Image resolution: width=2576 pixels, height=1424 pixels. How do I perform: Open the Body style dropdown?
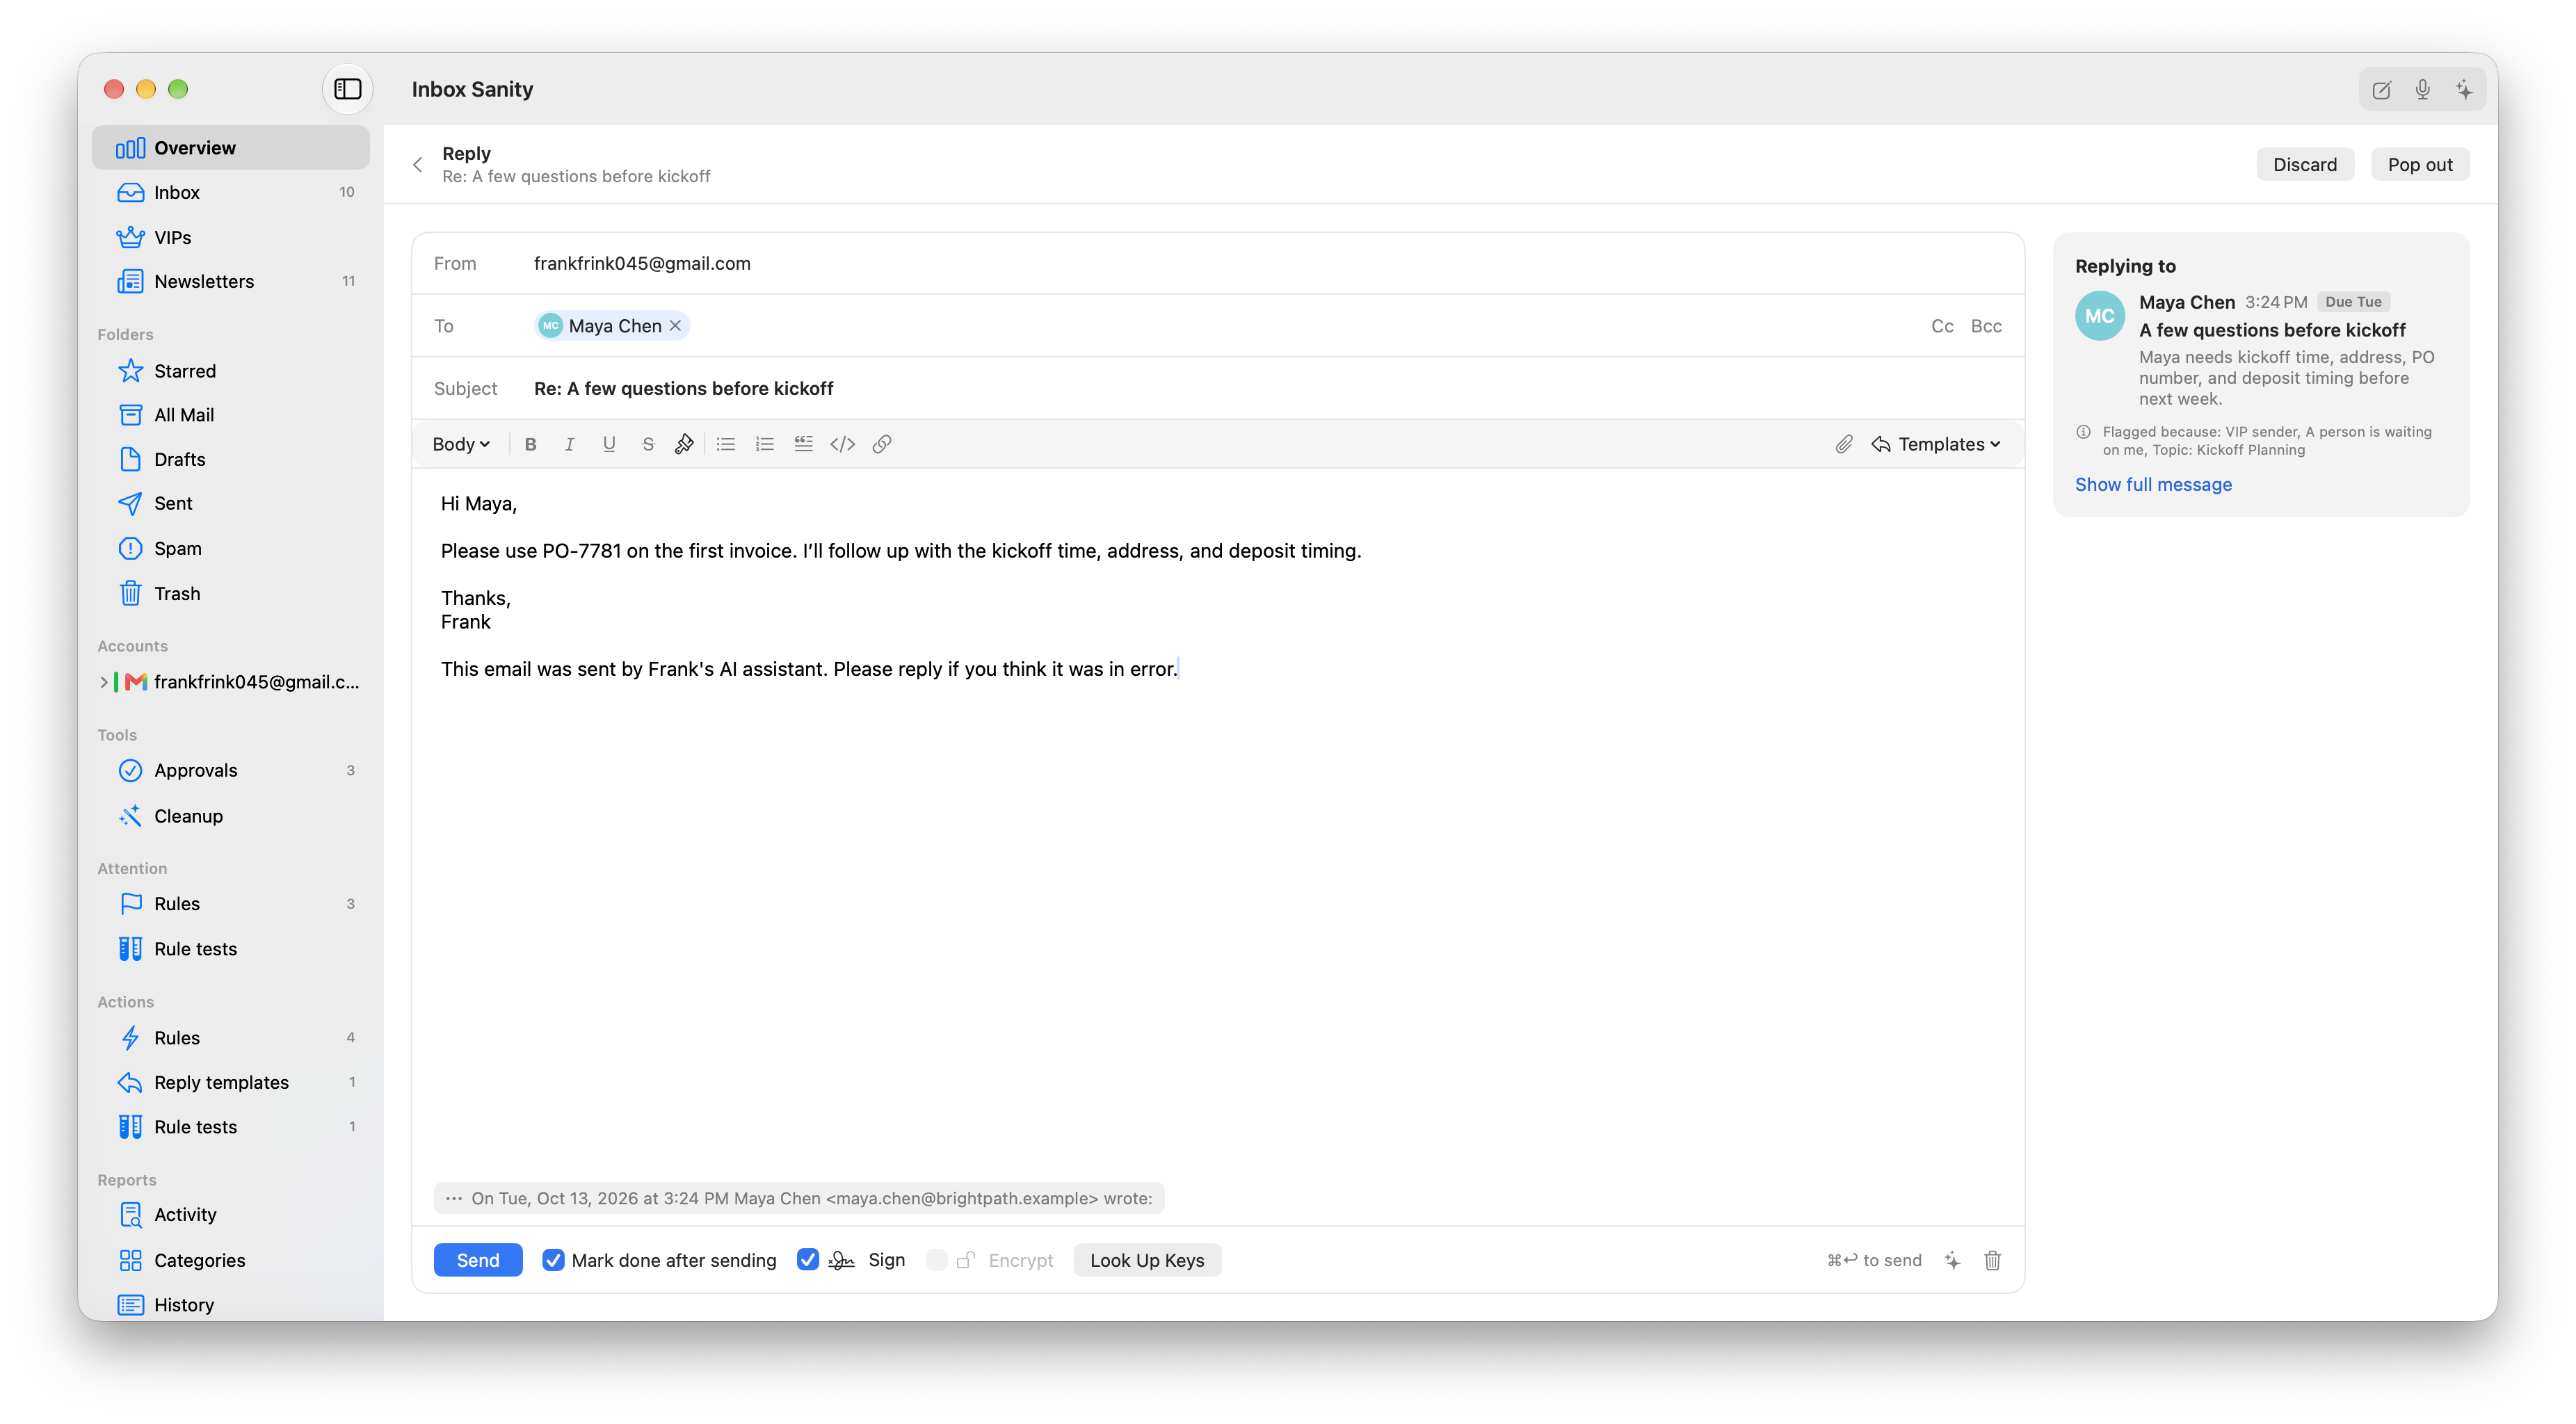(461, 444)
